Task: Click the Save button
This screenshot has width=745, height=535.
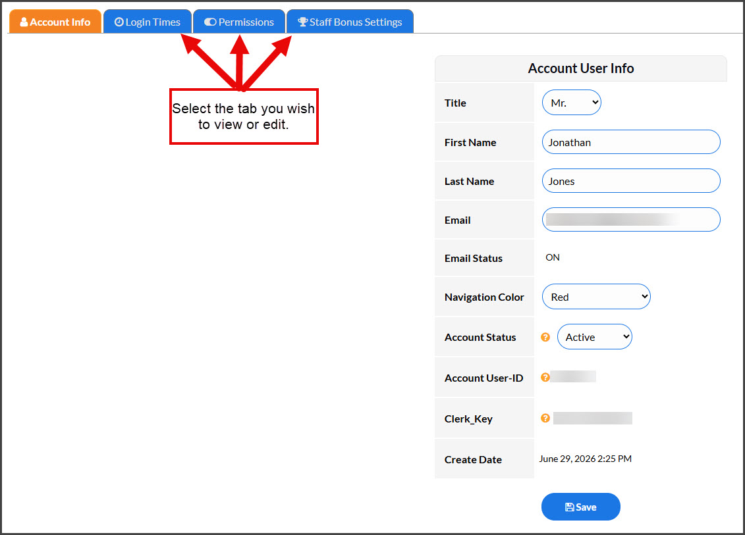Action: point(580,507)
